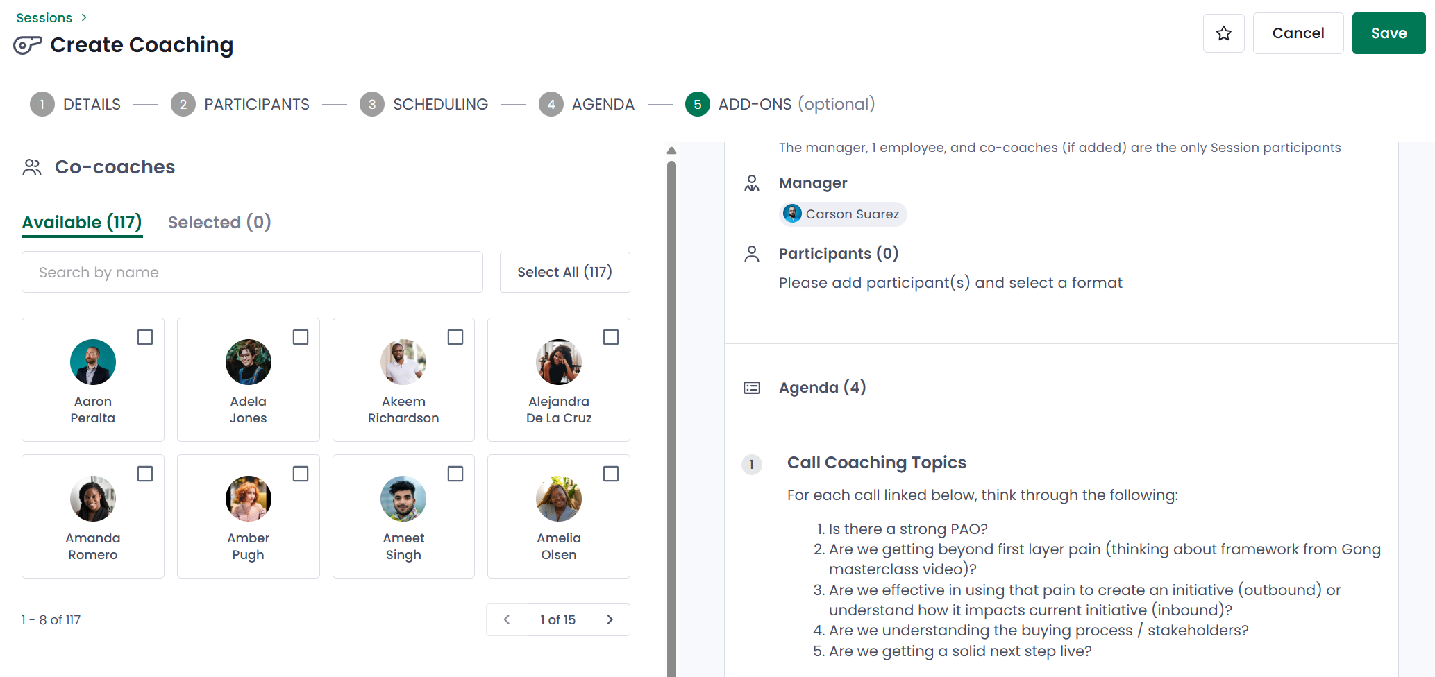Image resolution: width=1435 pixels, height=677 pixels.
Task: Click the Co-coaches people icon
Action: pyautogui.click(x=32, y=167)
